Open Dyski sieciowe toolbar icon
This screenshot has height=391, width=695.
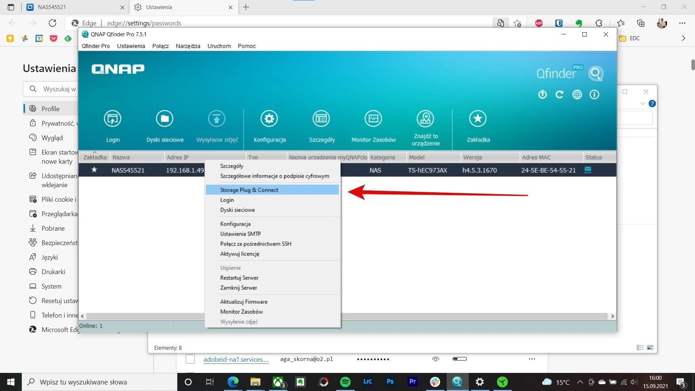[165, 119]
